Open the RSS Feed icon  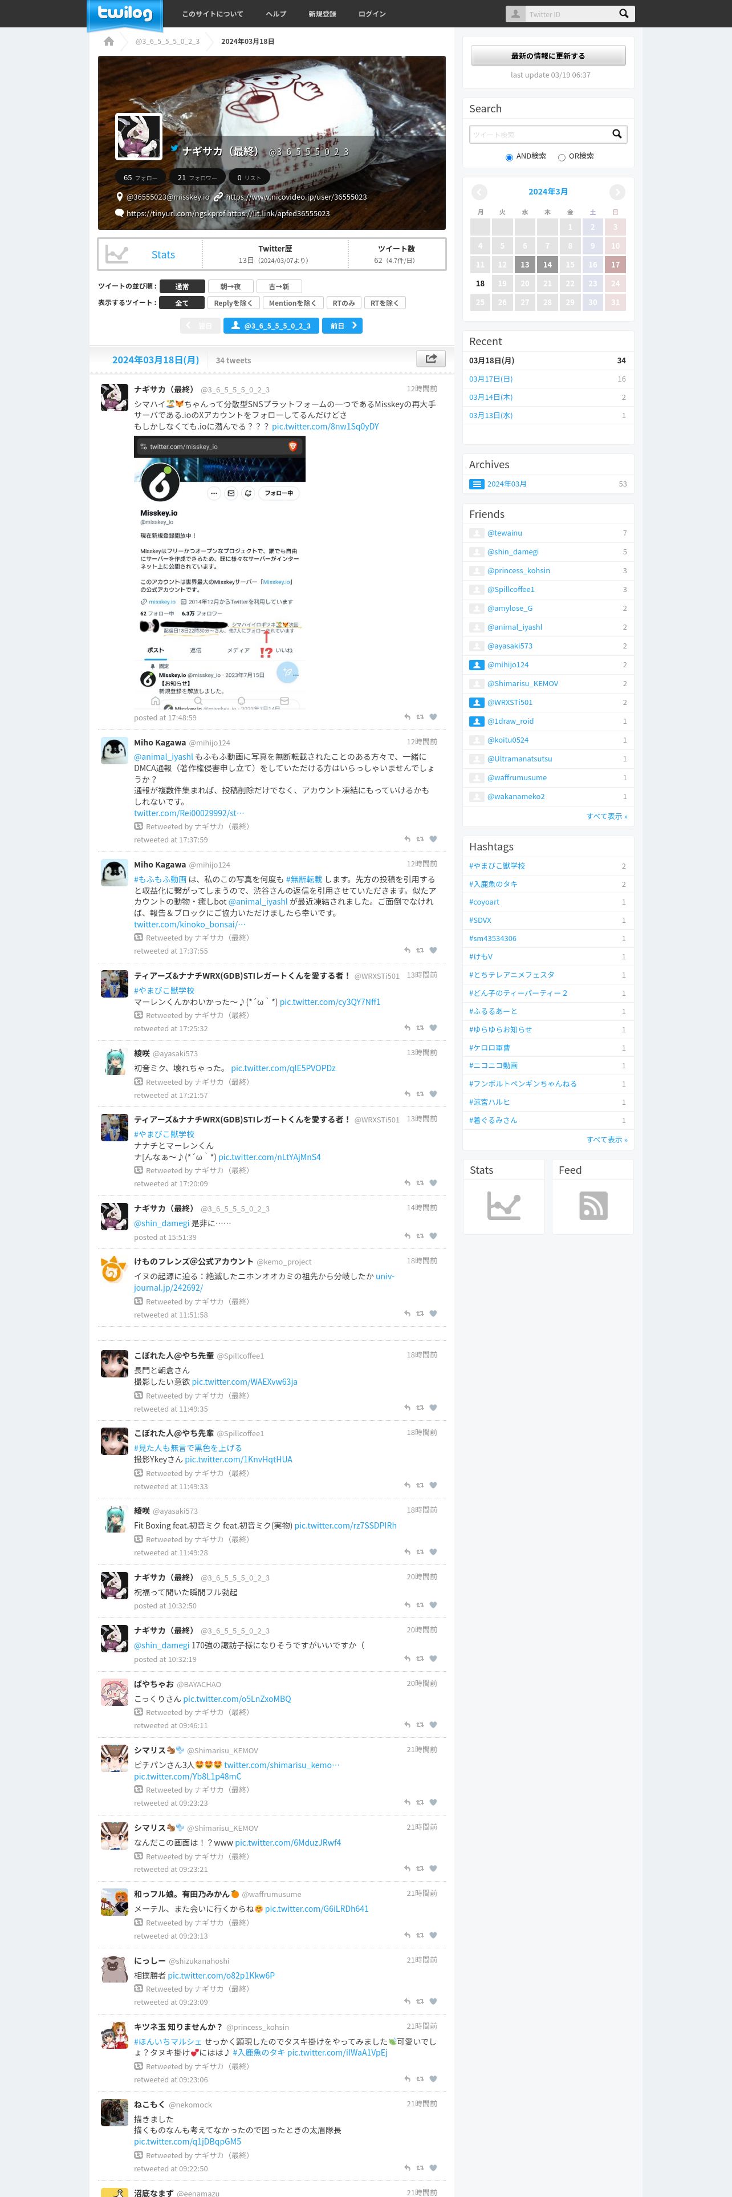point(593,1206)
